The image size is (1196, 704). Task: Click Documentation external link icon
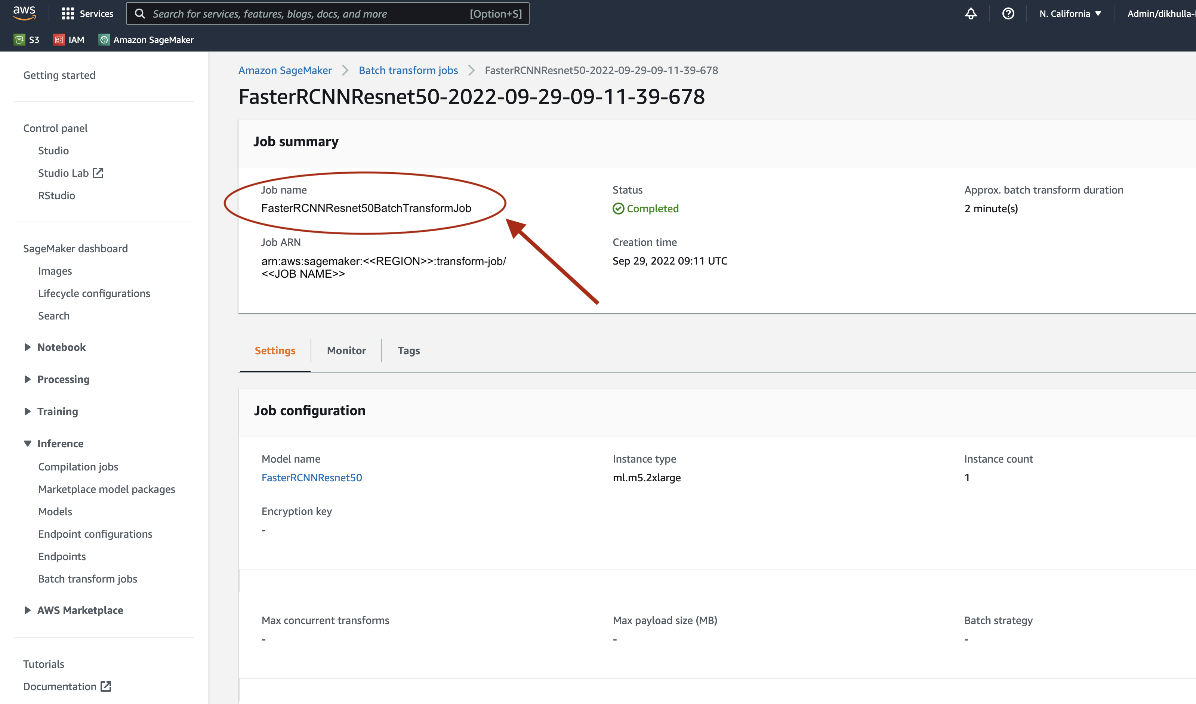pyautogui.click(x=106, y=686)
